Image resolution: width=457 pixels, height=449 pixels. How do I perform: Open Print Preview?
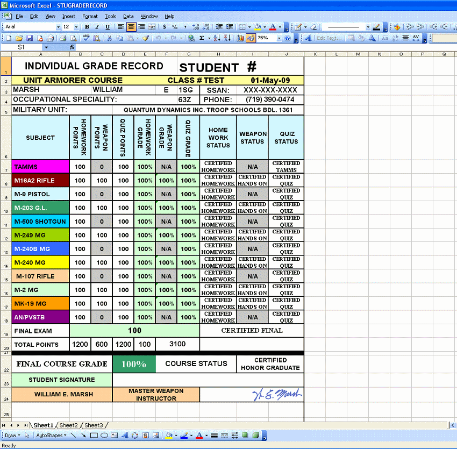(74, 38)
